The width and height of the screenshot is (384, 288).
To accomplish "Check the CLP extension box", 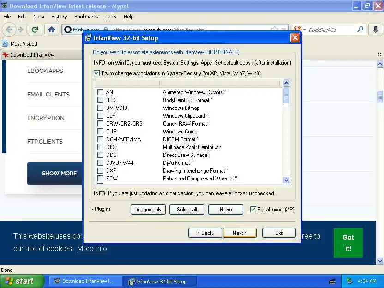I will (100, 115).
